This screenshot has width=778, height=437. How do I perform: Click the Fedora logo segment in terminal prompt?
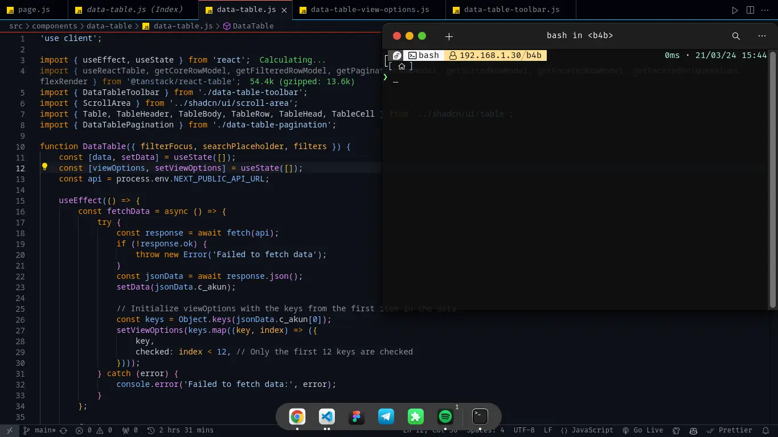point(397,55)
